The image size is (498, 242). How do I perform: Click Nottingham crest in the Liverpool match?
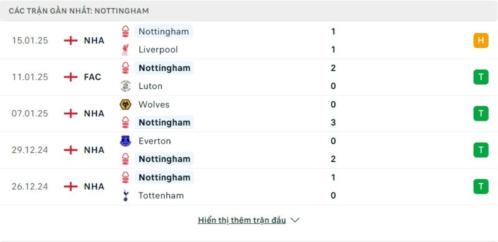tap(126, 32)
